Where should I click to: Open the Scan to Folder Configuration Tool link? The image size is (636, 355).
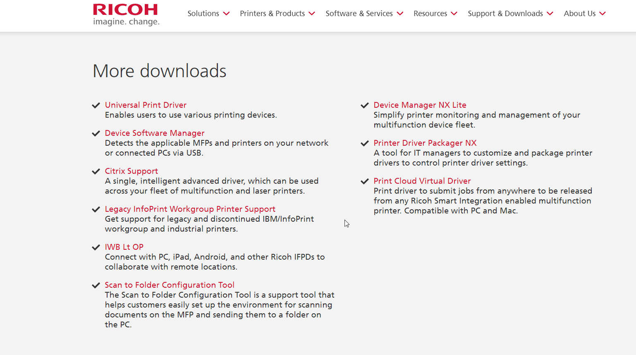point(170,285)
